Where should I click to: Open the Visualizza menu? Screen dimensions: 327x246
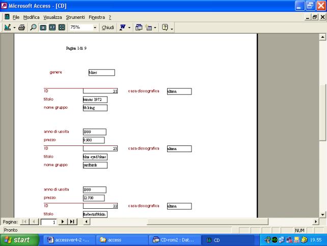[x=52, y=17]
